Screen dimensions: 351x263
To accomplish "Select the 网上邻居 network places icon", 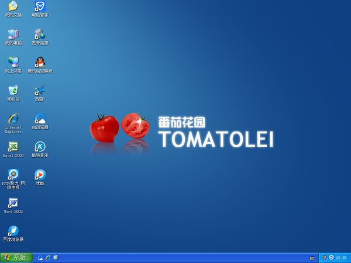I will pyautogui.click(x=13, y=62).
